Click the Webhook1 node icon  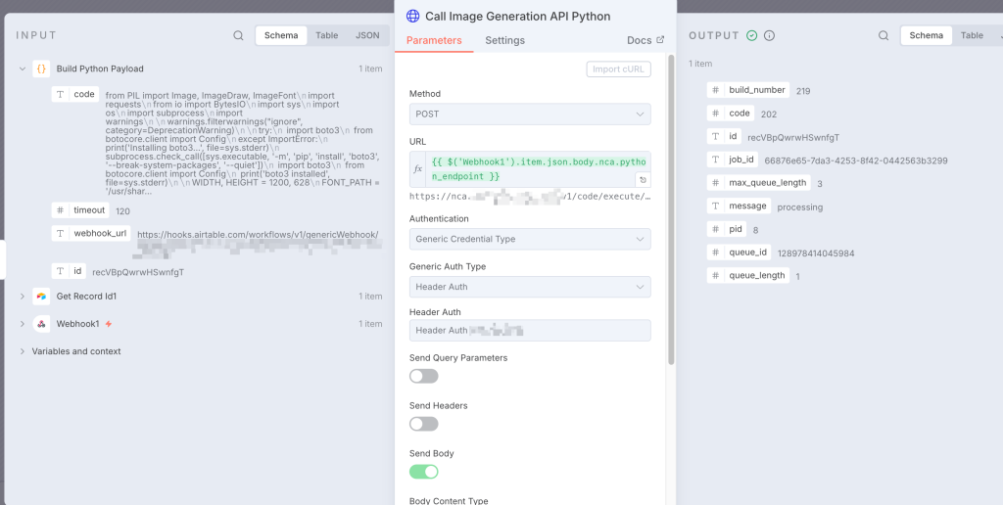(x=41, y=324)
